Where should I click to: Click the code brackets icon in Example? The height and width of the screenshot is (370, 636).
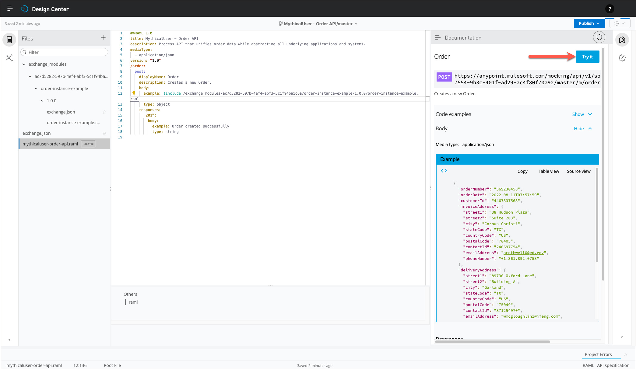pos(444,171)
